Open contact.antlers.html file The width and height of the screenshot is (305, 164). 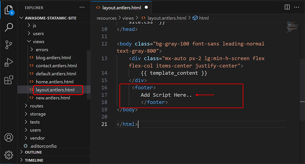(x=57, y=66)
